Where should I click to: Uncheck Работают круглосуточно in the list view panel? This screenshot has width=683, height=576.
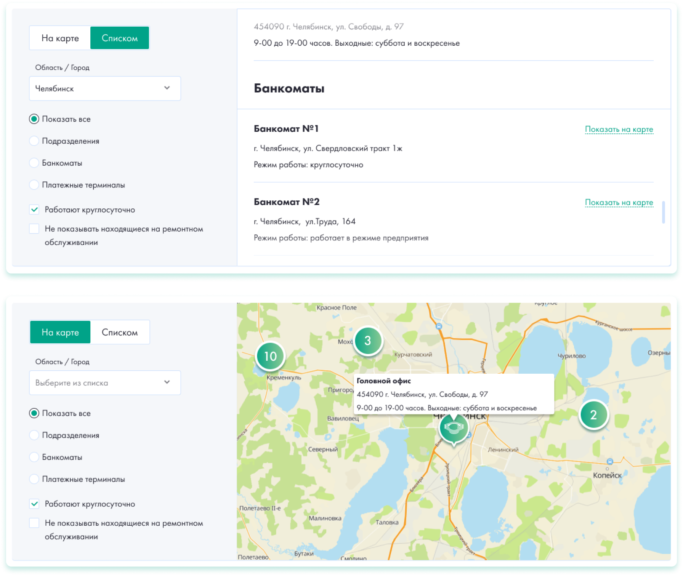(x=34, y=210)
